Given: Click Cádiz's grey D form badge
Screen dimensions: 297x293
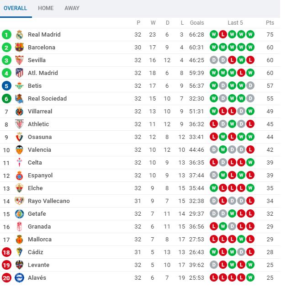Looking at the screenshot, I should point(241,252).
